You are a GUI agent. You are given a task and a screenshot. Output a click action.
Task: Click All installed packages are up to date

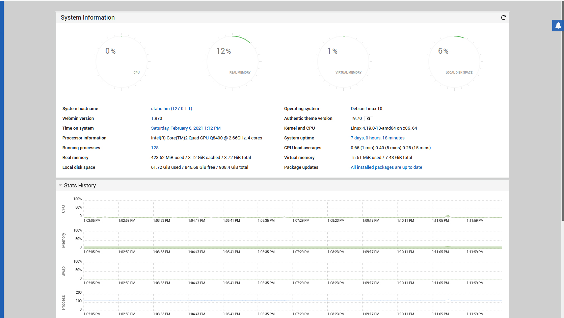386,167
